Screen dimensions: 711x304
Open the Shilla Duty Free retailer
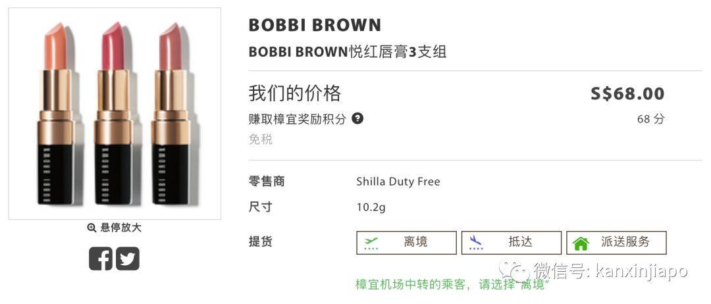[x=398, y=182]
